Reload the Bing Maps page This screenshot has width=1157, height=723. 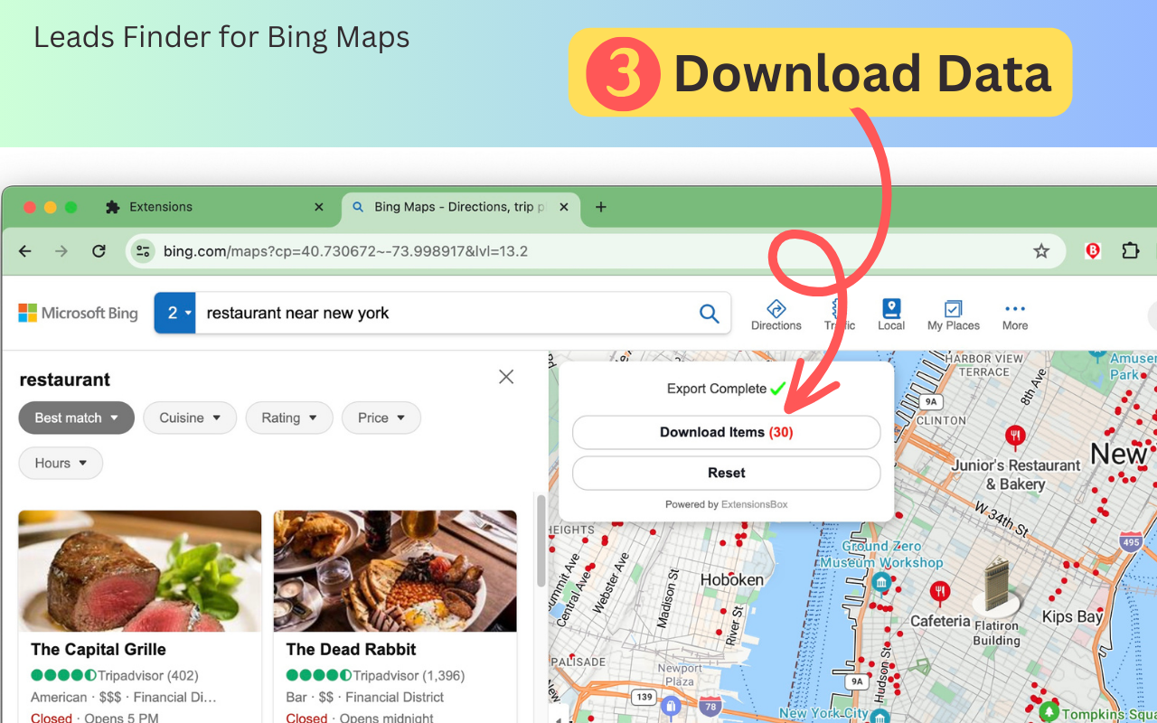[x=99, y=251]
